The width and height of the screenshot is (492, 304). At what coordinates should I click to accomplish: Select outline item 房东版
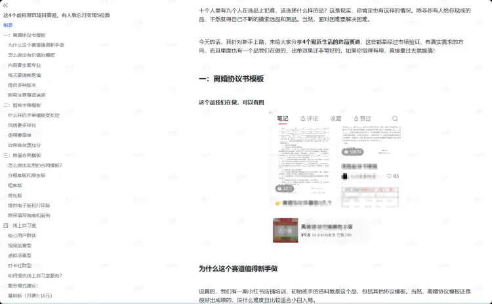(x=15, y=196)
